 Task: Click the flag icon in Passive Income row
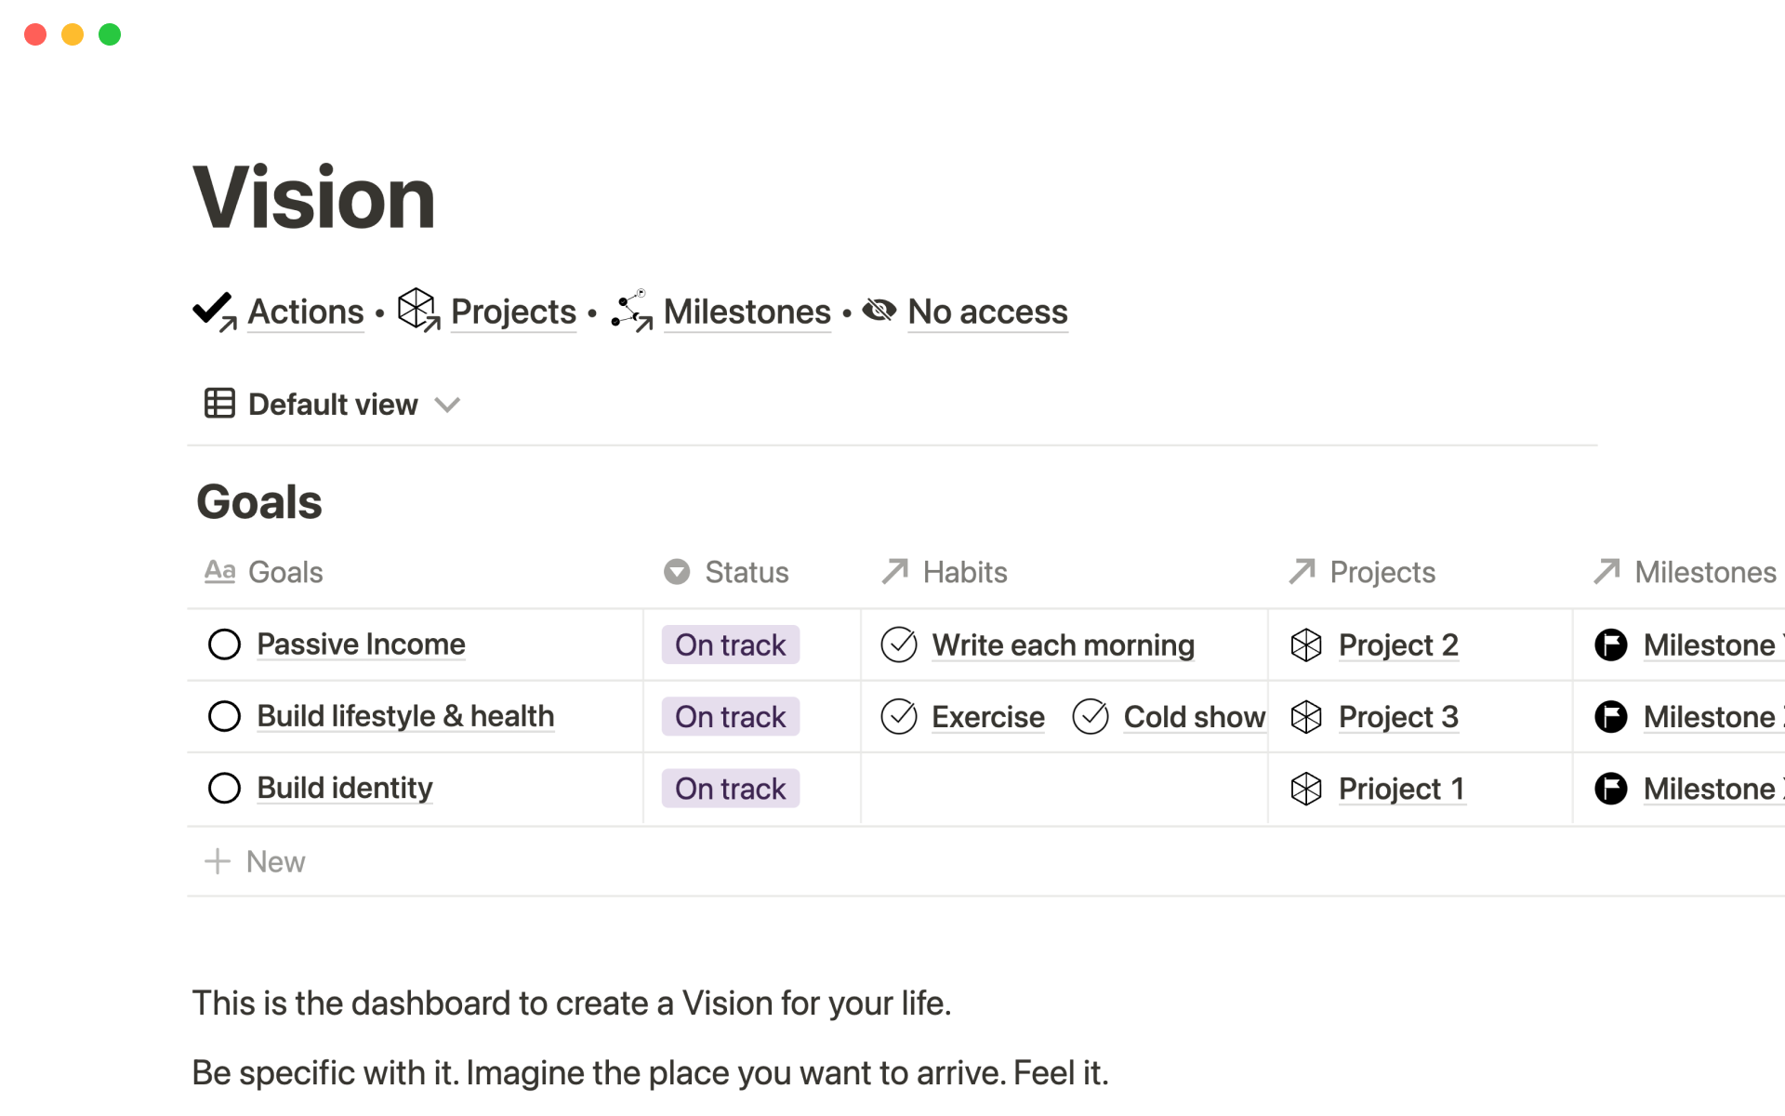coord(1610,644)
